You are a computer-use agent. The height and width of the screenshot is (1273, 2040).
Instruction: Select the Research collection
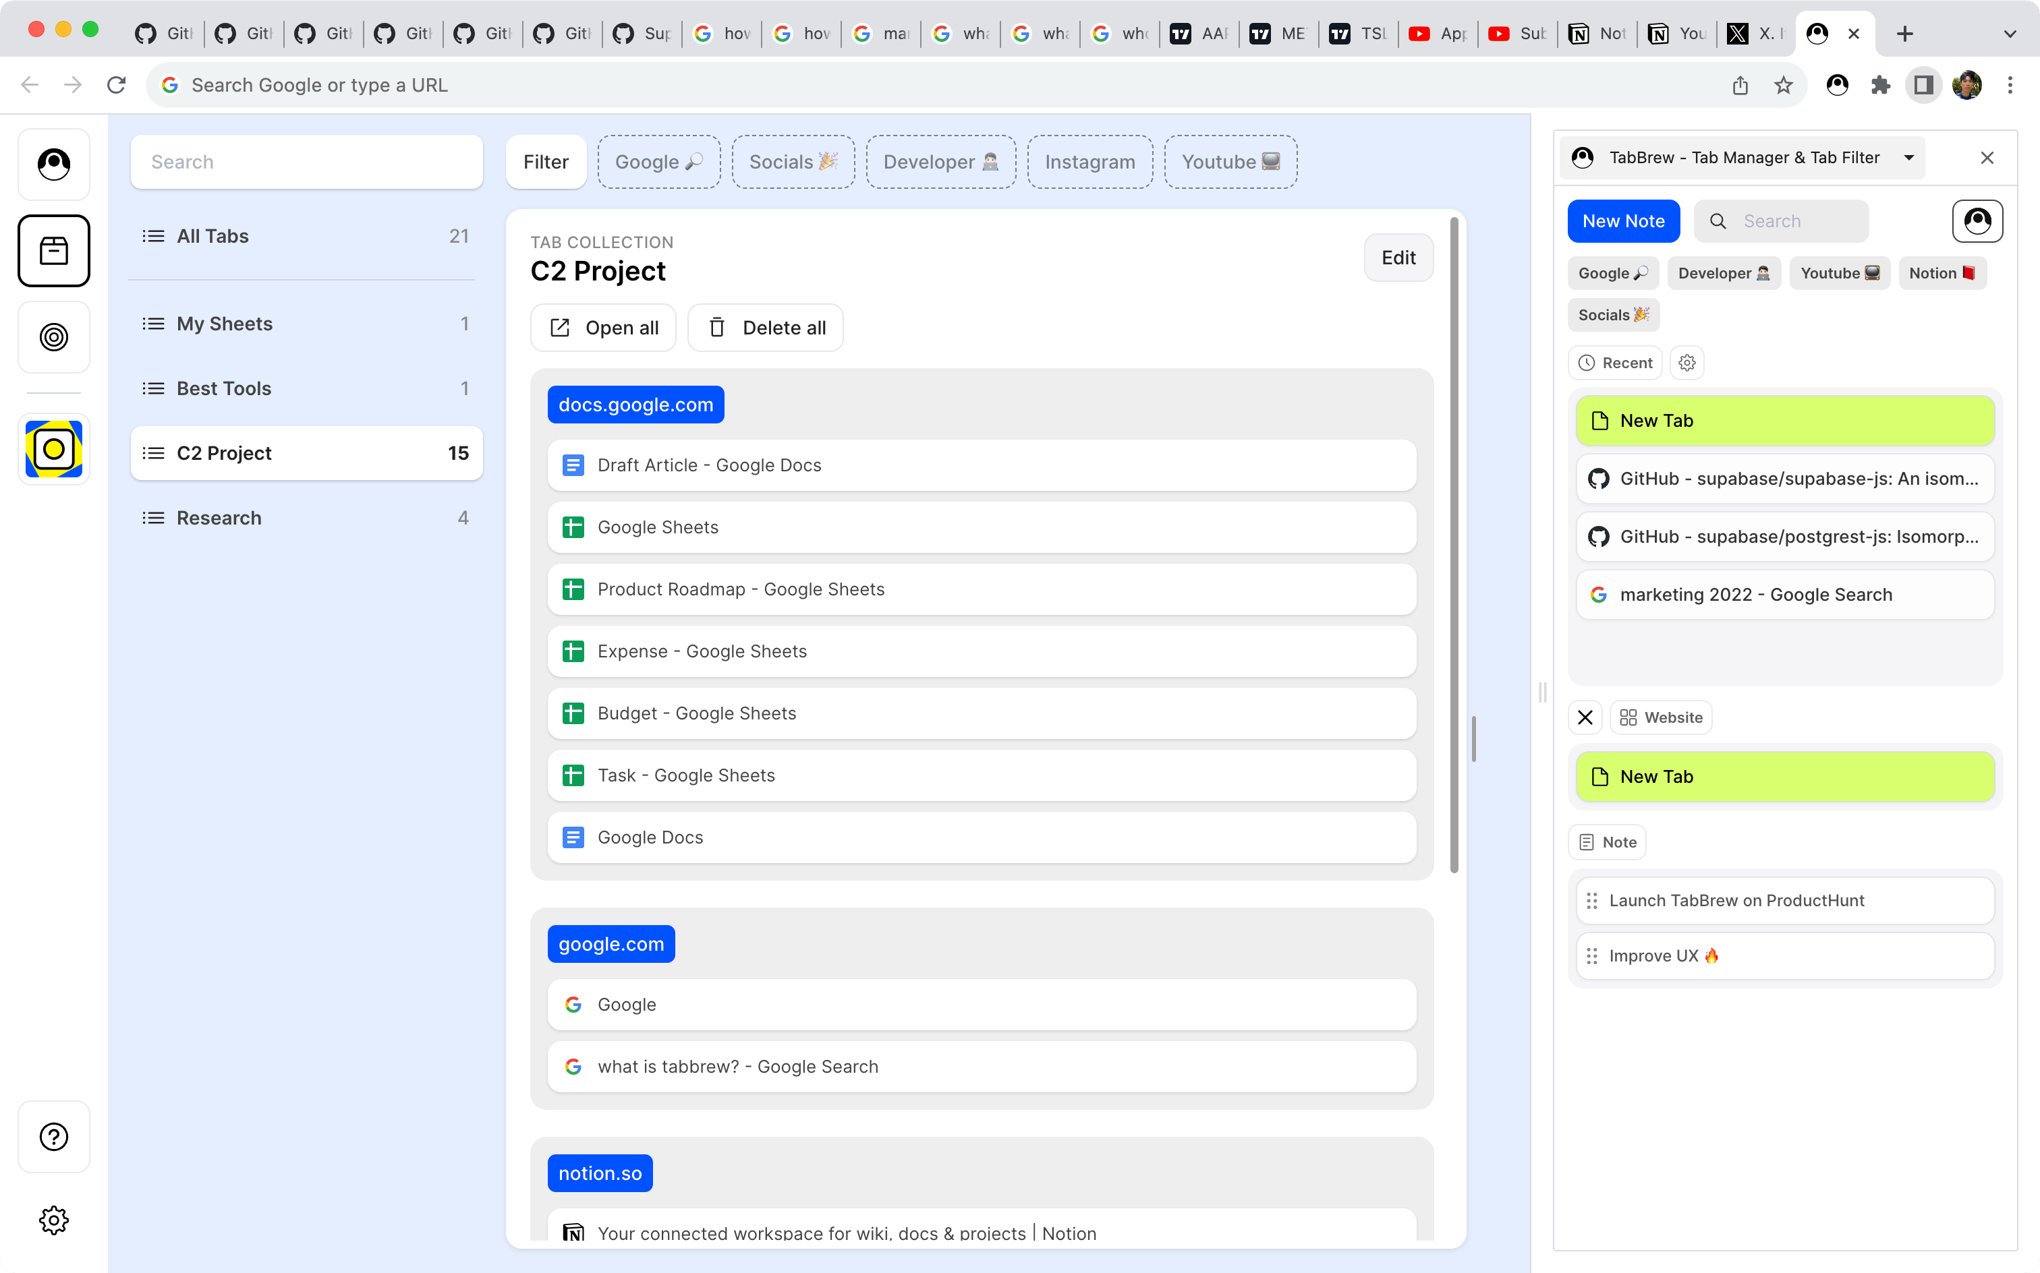pyautogui.click(x=306, y=518)
